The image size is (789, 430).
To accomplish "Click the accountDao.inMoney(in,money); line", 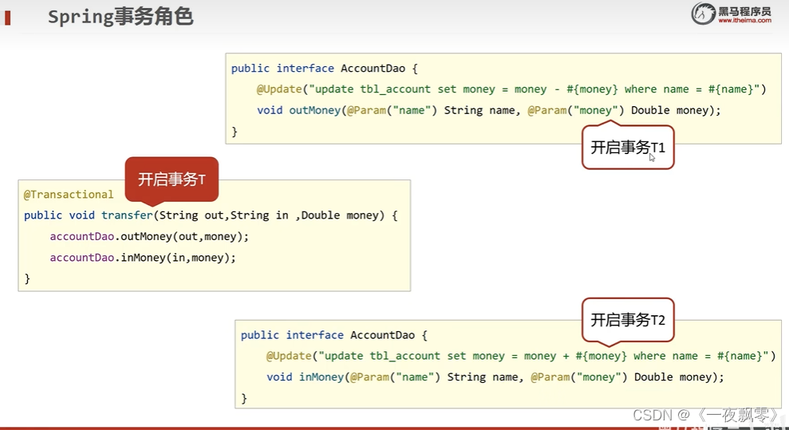I will click(142, 258).
